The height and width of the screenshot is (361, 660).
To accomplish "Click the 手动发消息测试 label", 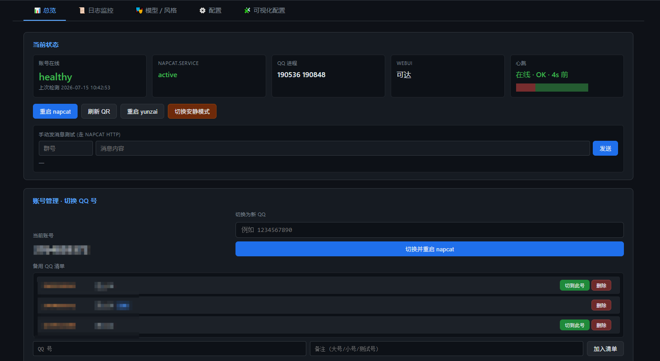I will click(x=79, y=134).
